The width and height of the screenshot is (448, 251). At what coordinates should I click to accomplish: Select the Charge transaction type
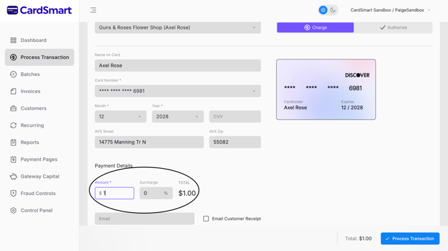coord(316,27)
